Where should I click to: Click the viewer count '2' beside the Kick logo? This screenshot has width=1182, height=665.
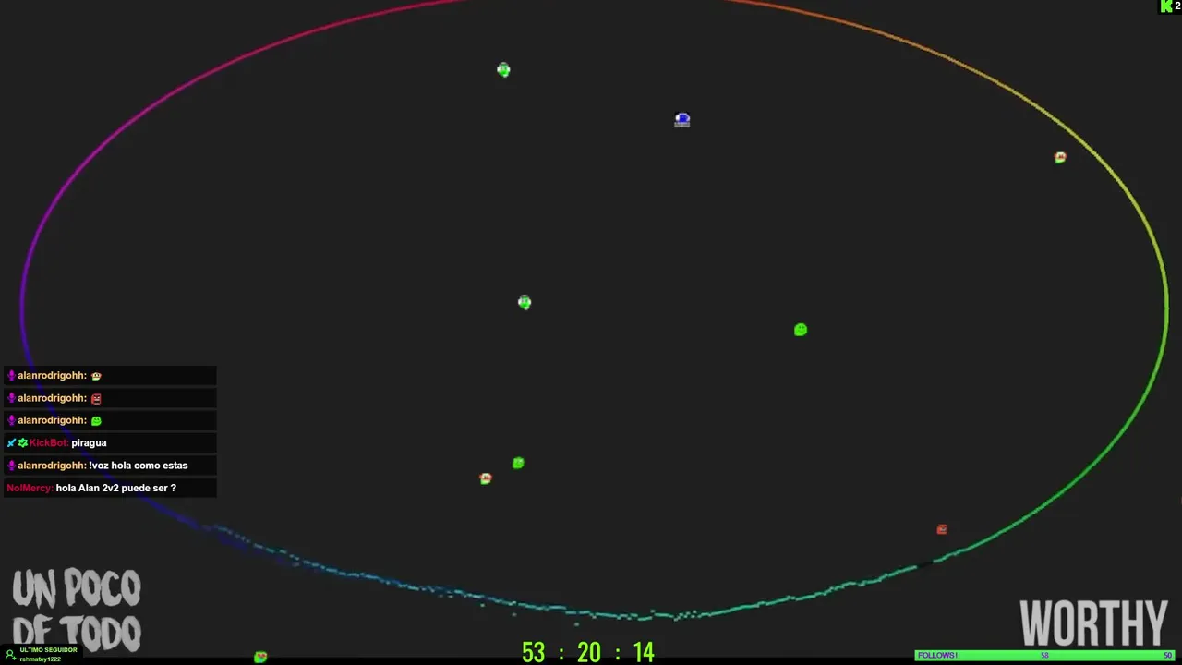1177,6
